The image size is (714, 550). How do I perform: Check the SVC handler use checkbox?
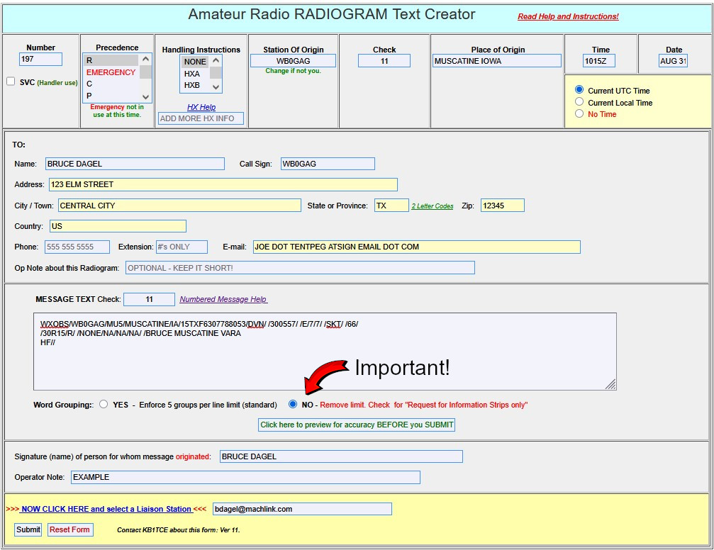click(x=11, y=82)
